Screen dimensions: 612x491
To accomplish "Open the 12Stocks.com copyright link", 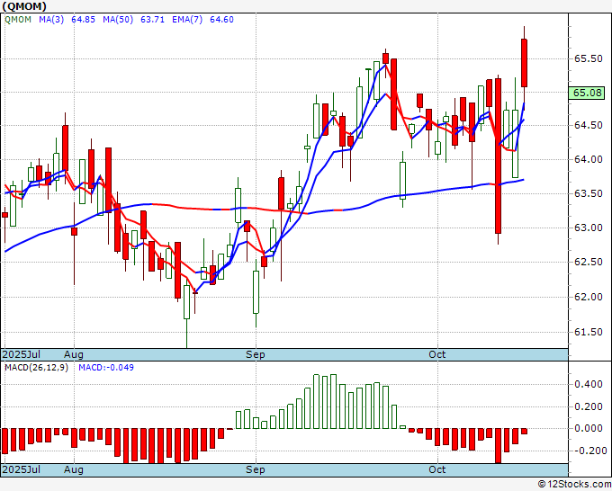I will (x=574, y=485).
